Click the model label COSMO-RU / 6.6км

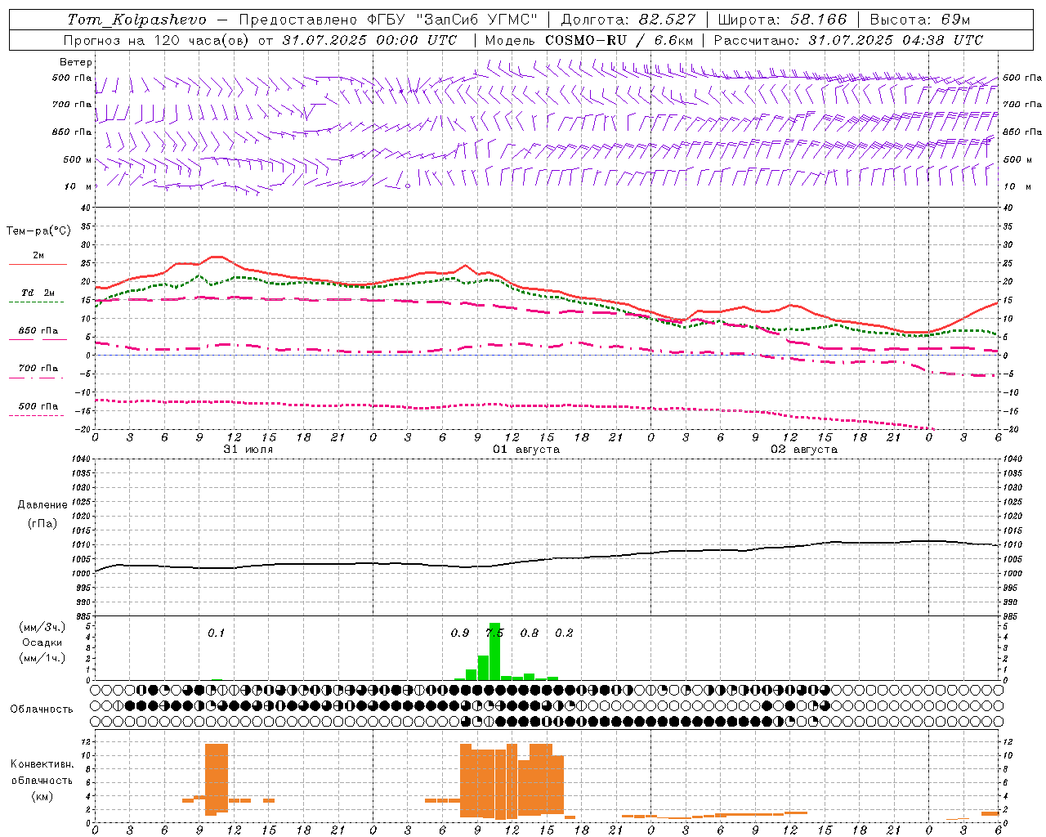tap(619, 40)
